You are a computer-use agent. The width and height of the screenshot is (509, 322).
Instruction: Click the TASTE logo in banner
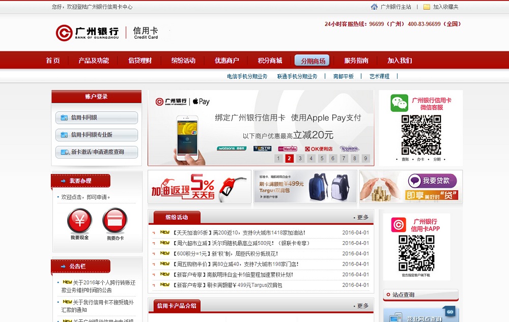coord(262,149)
